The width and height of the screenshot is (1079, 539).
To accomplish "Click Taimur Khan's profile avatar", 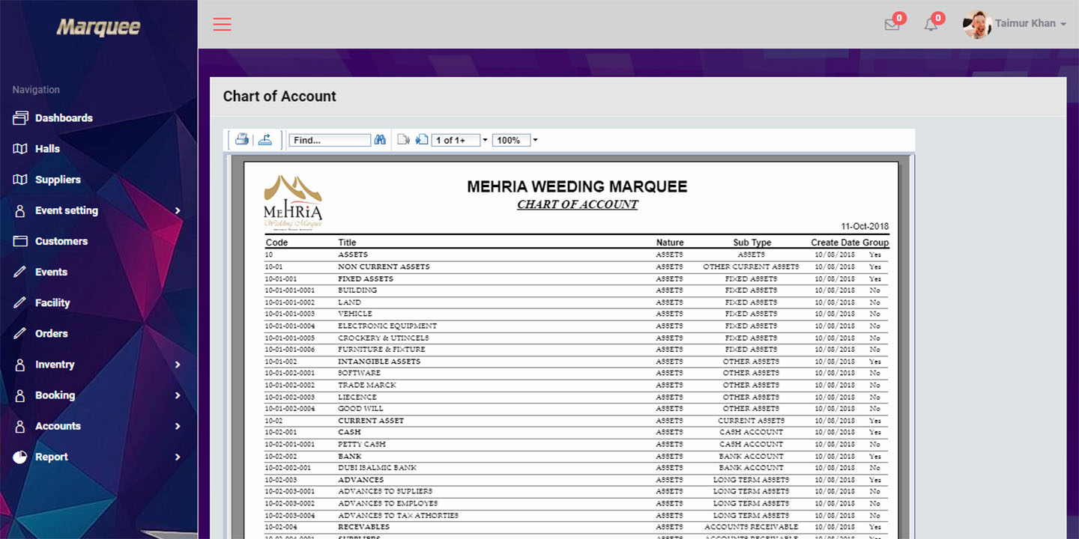I will (977, 24).
